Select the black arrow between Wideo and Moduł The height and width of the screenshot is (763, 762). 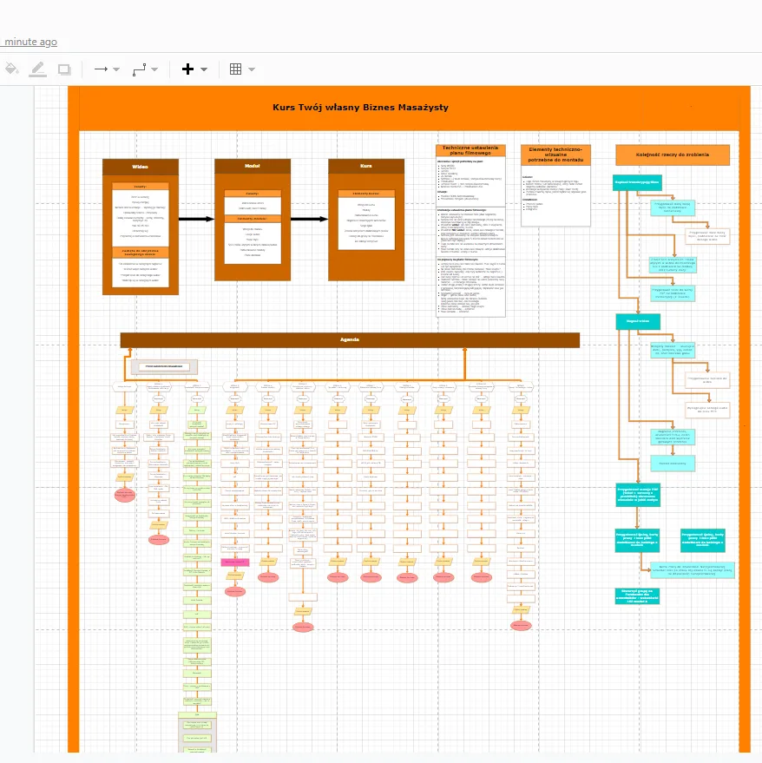pos(196,219)
